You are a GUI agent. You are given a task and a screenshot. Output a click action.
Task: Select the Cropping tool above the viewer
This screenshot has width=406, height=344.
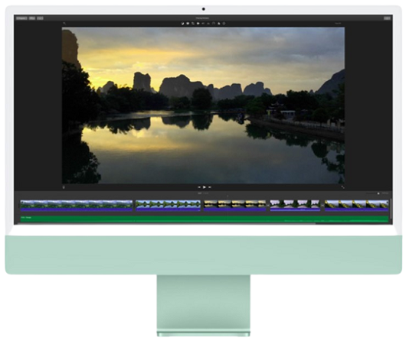193,23
